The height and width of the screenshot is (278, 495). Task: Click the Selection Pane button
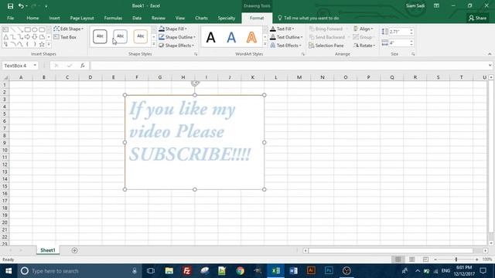(326, 46)
